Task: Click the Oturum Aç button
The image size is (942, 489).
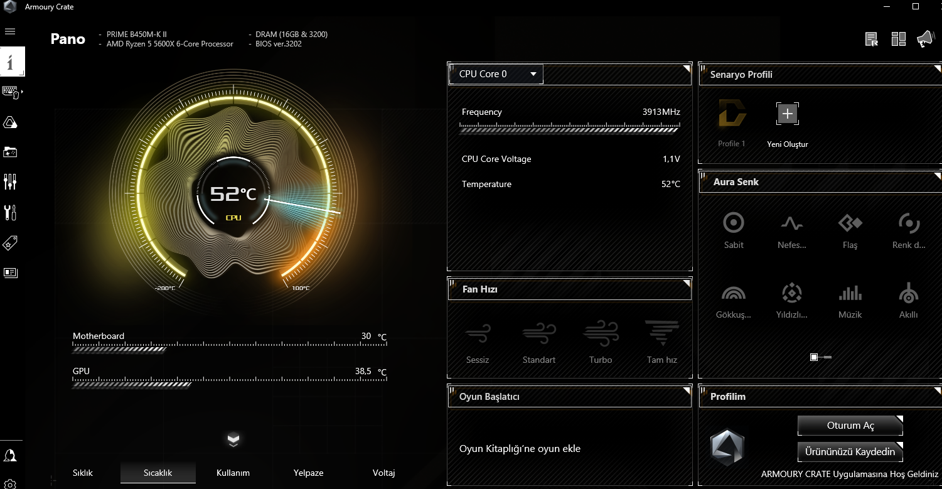Action: [x=850, y=426]
